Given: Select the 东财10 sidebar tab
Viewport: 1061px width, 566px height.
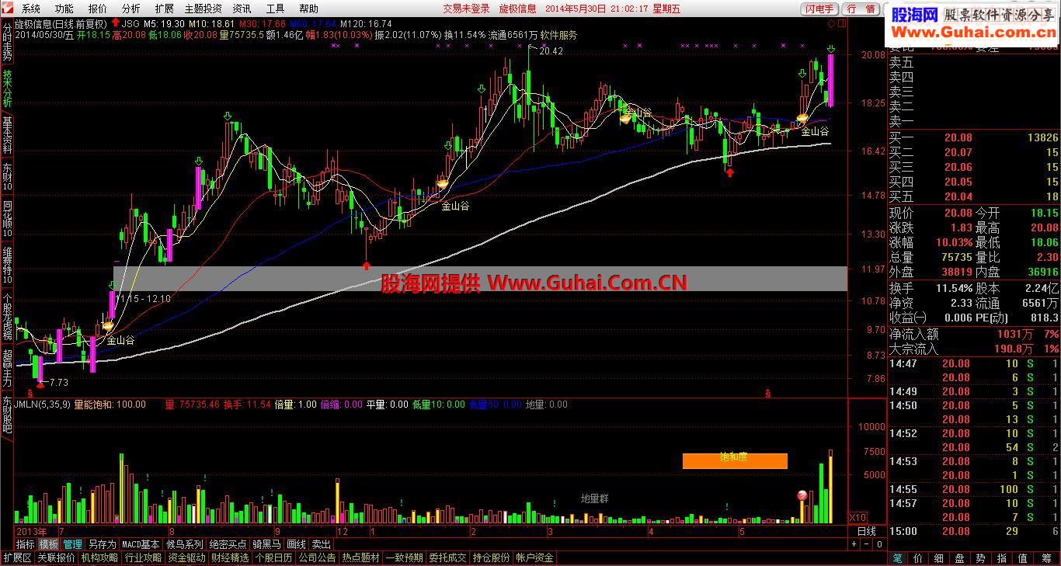Looking at the screenshot, I should [7, 178].
